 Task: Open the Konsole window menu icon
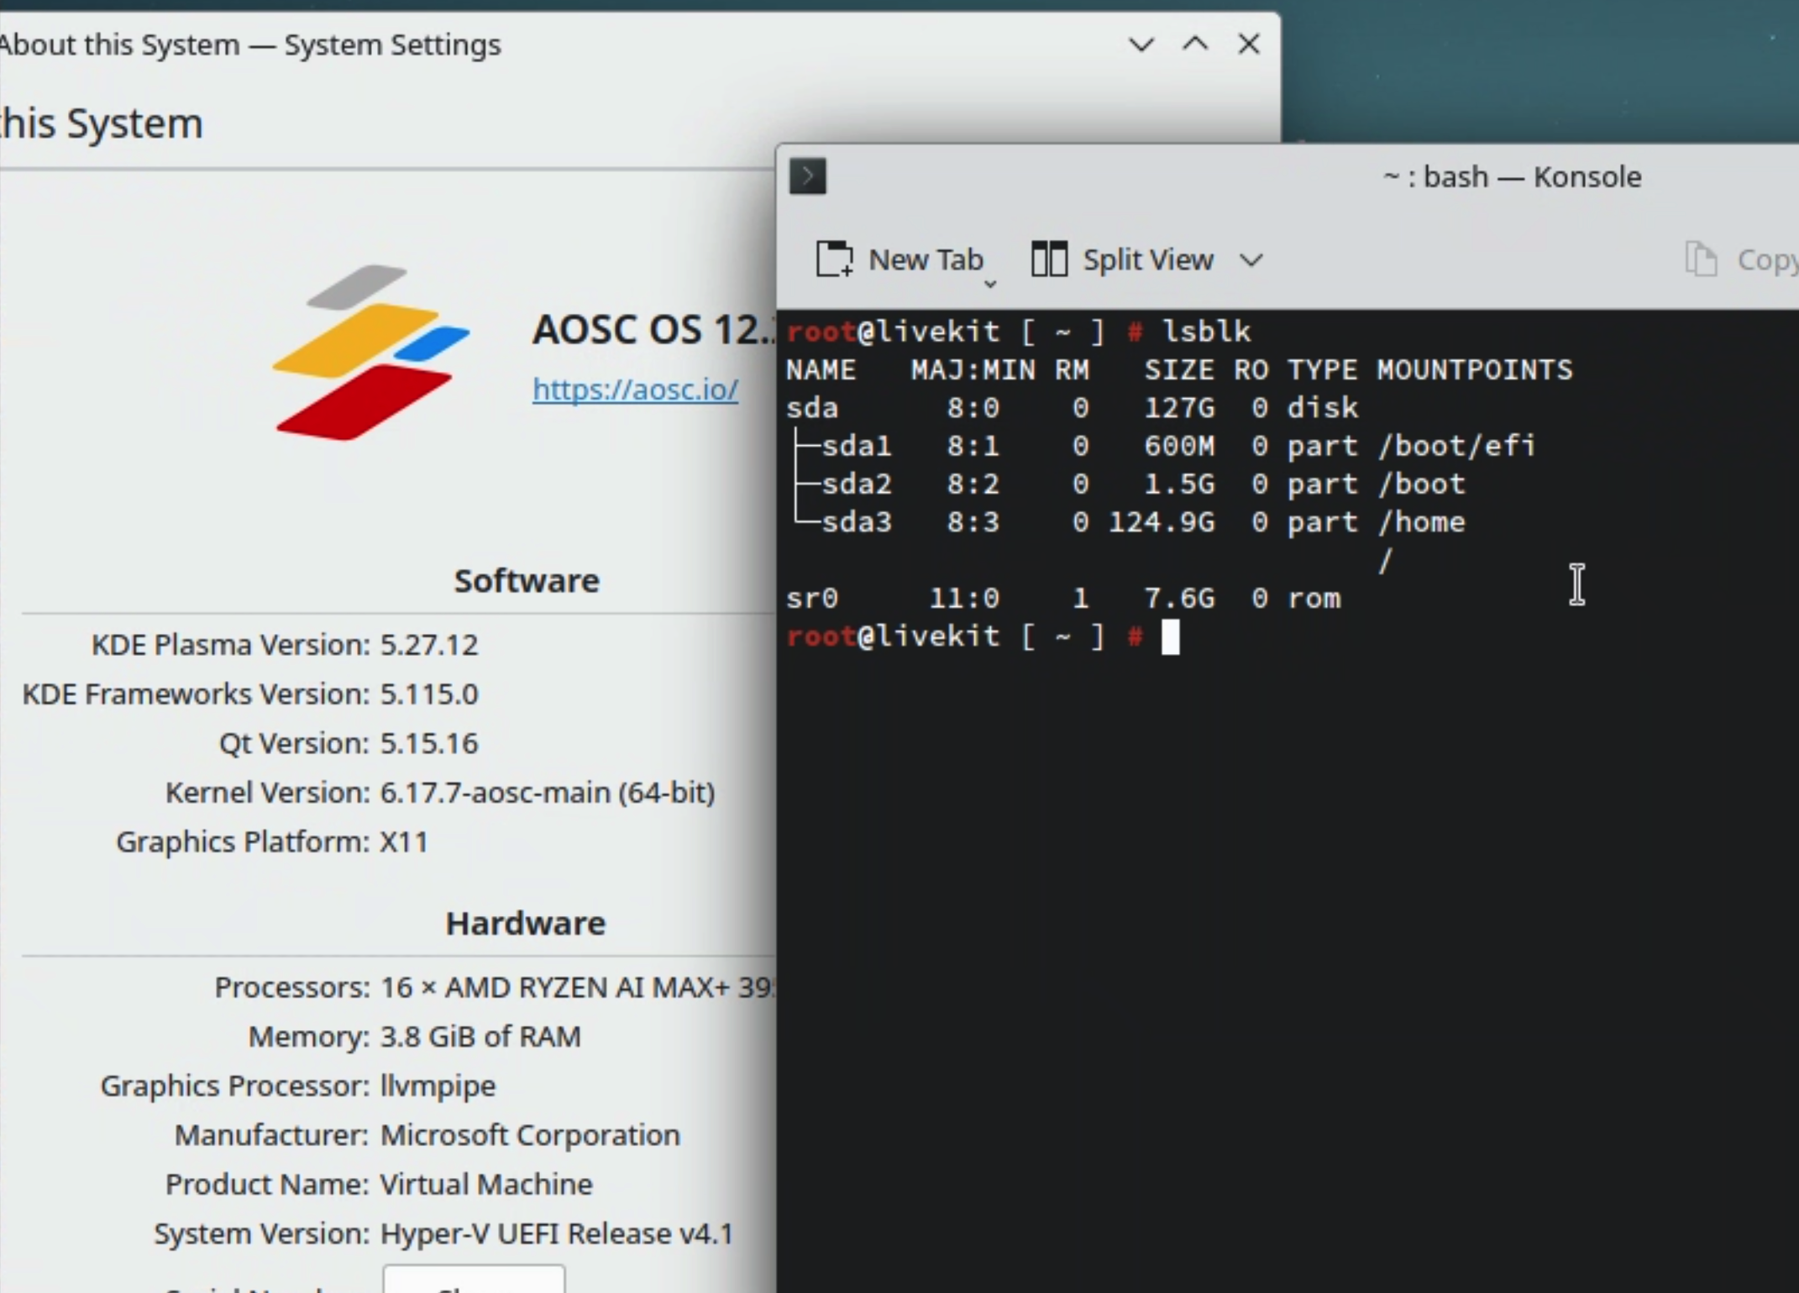click(x=808, y=176)
